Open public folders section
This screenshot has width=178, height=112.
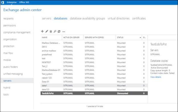(x=11, y=67)
